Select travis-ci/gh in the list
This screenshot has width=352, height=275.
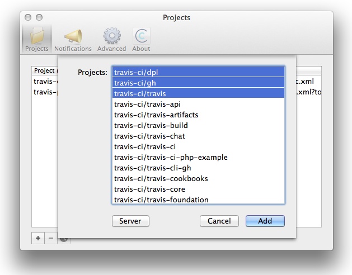tap(199, 83)
